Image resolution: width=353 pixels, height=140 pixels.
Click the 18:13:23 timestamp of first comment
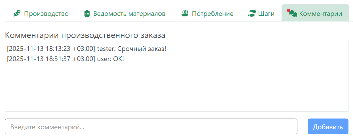pos(58,49)
